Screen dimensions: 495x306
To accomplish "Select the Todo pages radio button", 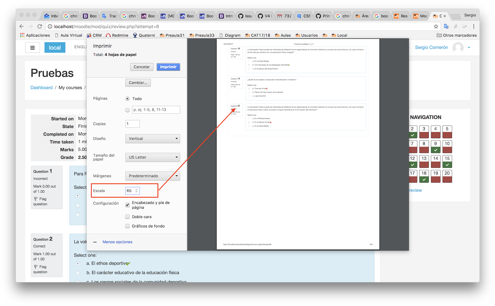I will pyautogui.click(x=127, y=99).
